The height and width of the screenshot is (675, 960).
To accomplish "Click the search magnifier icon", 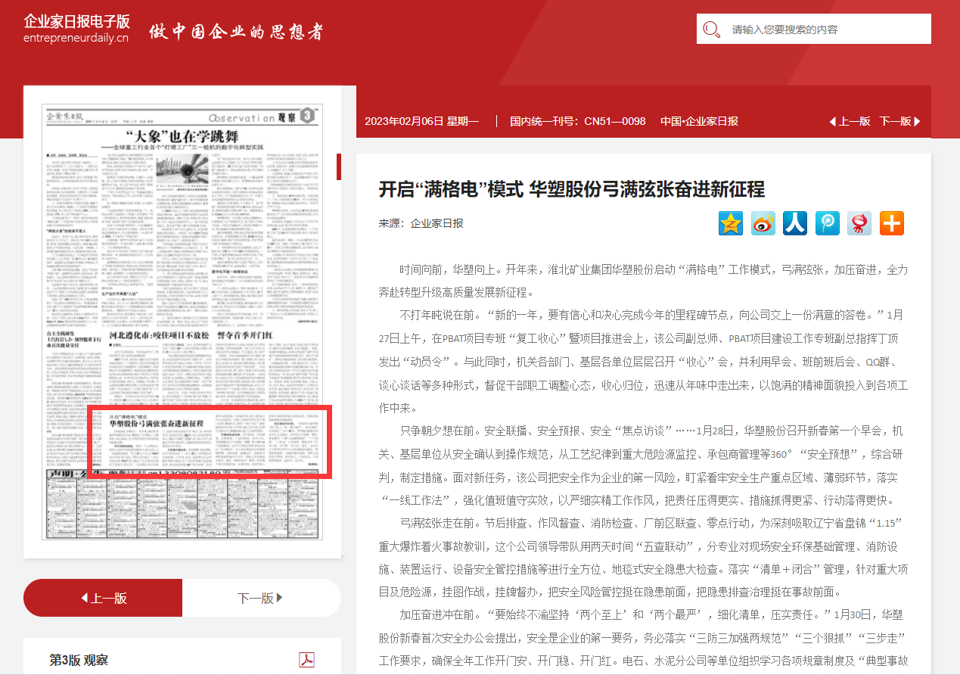I will pyautogui.click(x=711, y=30).
